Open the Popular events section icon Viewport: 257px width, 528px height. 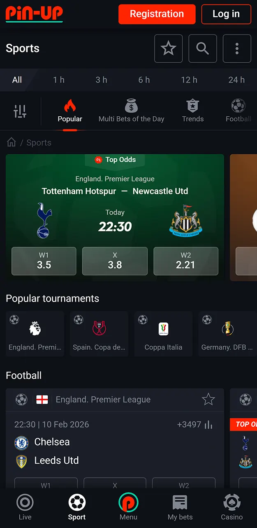pos(69,106)
